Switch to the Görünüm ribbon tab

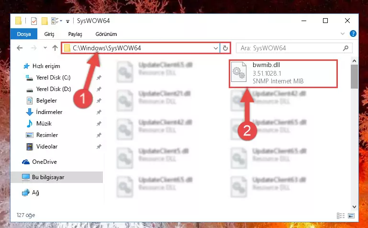(106, 34)
